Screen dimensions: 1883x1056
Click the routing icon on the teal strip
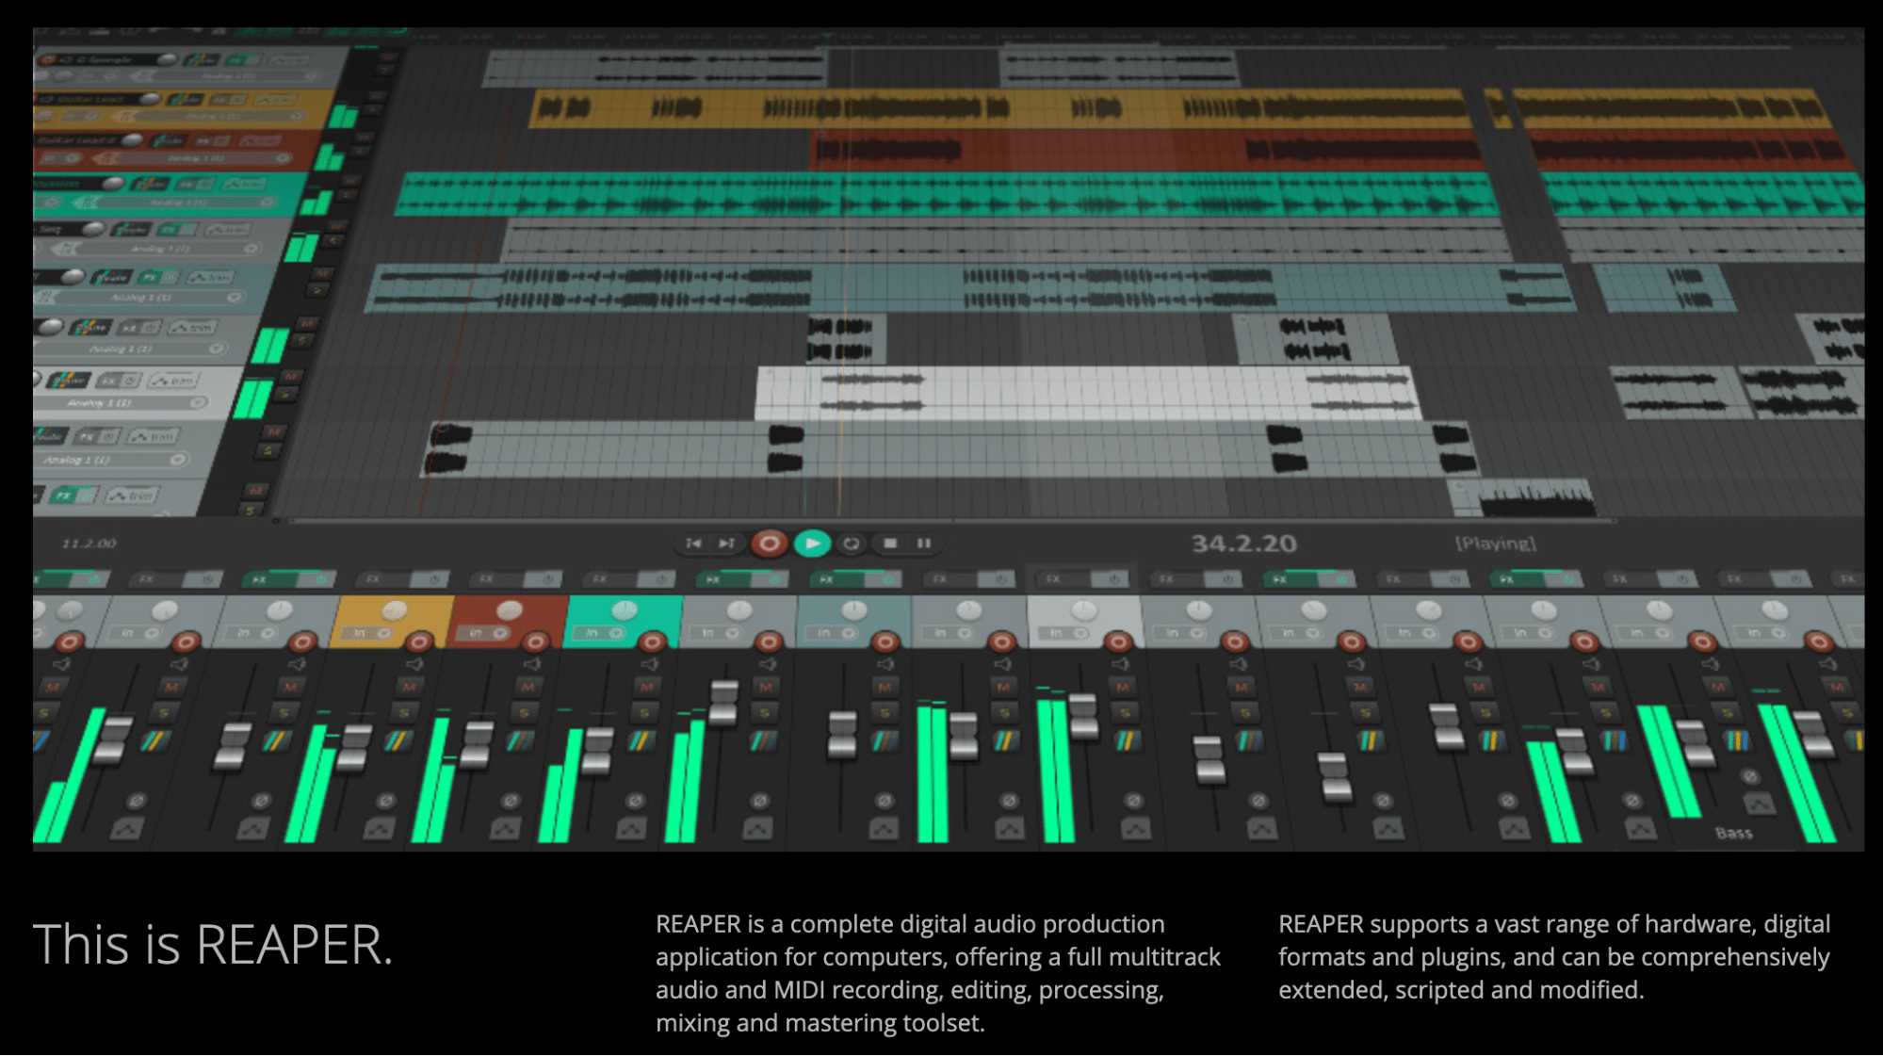641,740
